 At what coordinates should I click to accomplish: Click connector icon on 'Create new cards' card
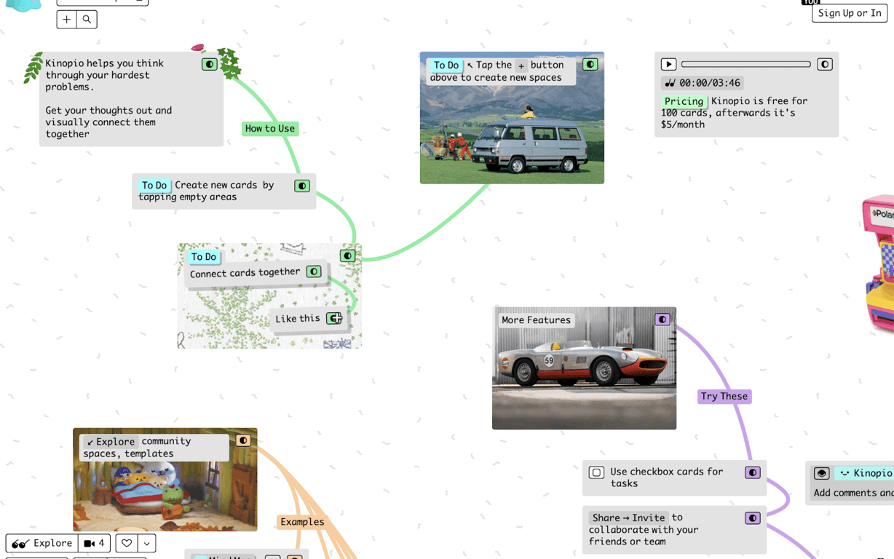(x=302, y=186)
